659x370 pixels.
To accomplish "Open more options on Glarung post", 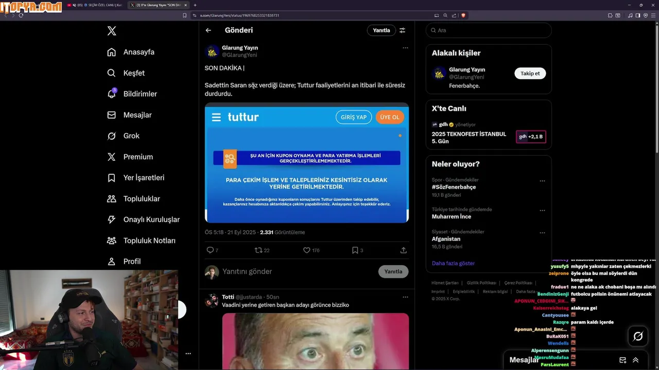I will 405,48.
